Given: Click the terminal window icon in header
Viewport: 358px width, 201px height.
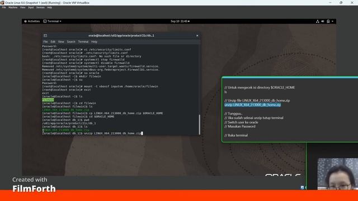Looking at the screenshot, I should (x=45, y=36).
